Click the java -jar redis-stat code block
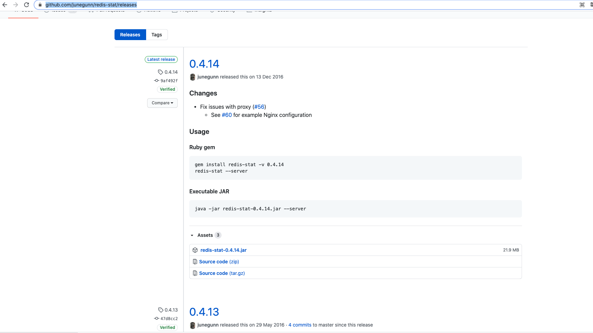 click(x=355, y=209)
